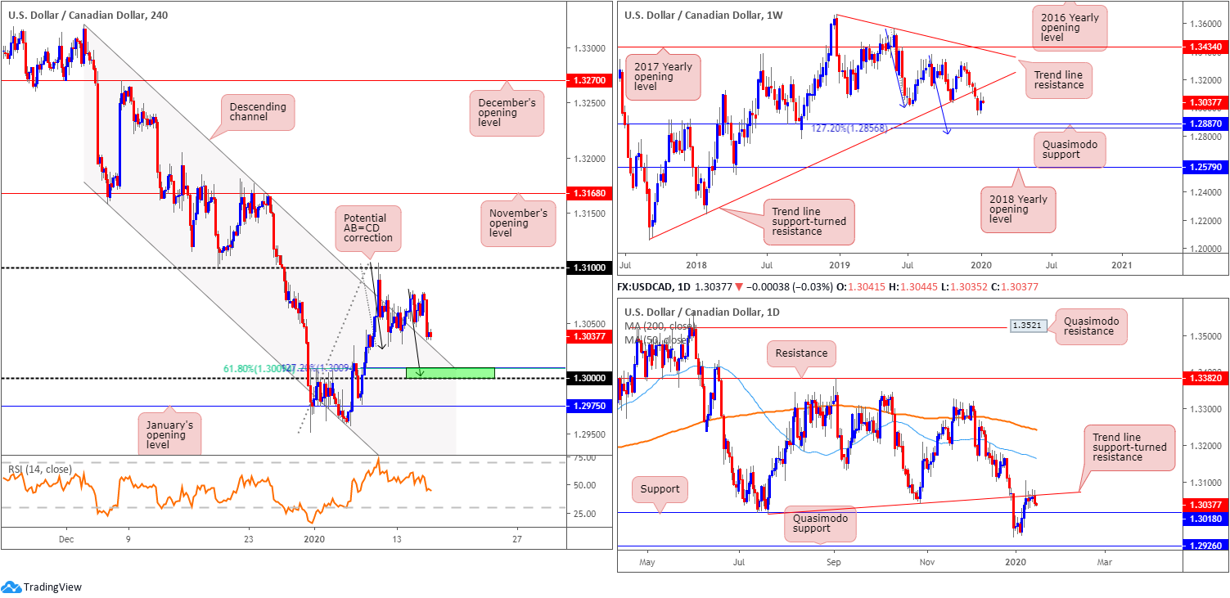1230x598 pixels.
Task: Select the 1.31680 red price tag
Action: 588,194
